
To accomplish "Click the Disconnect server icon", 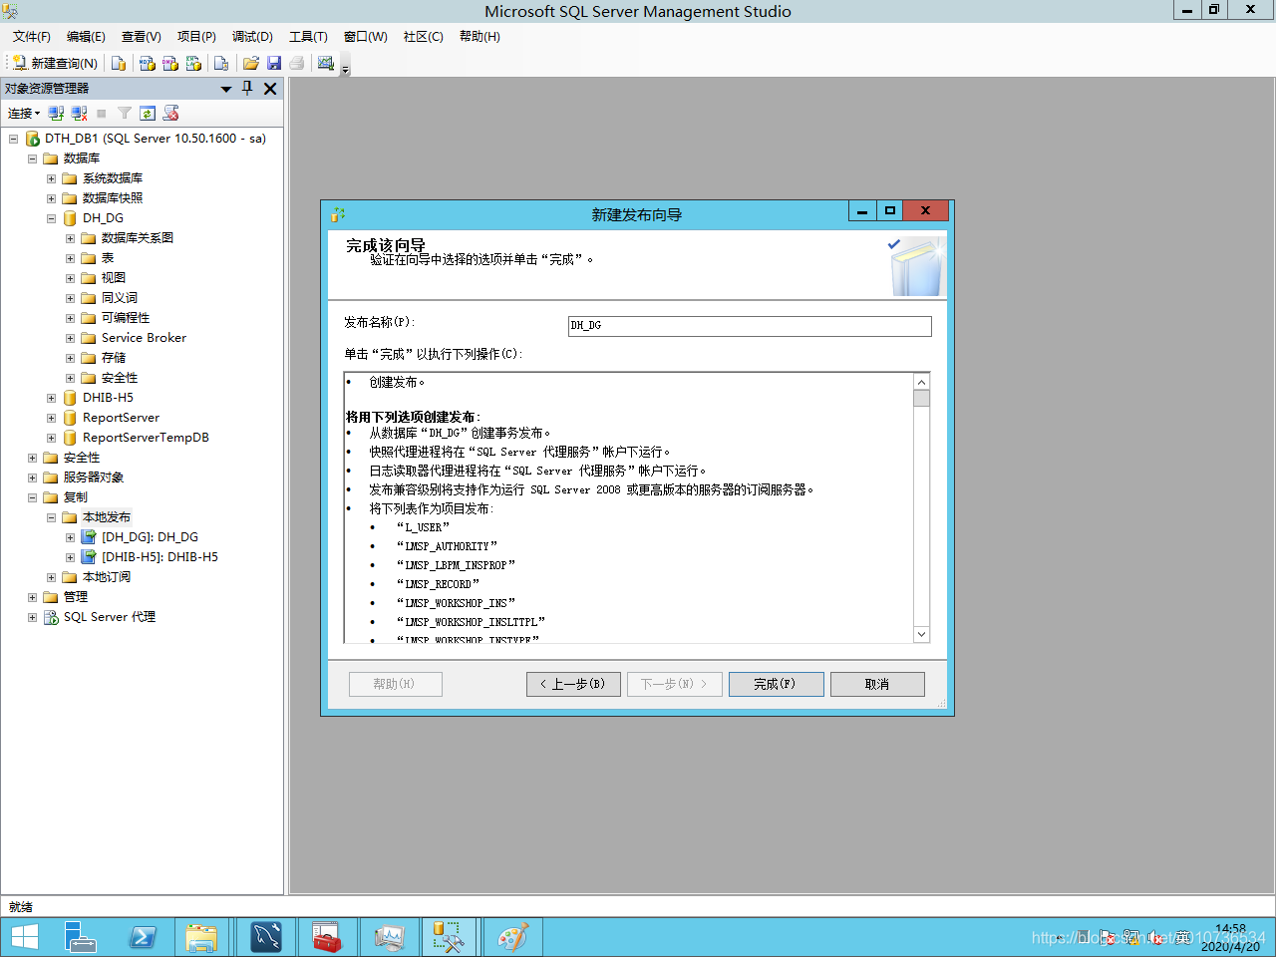I will coord(79,114).
